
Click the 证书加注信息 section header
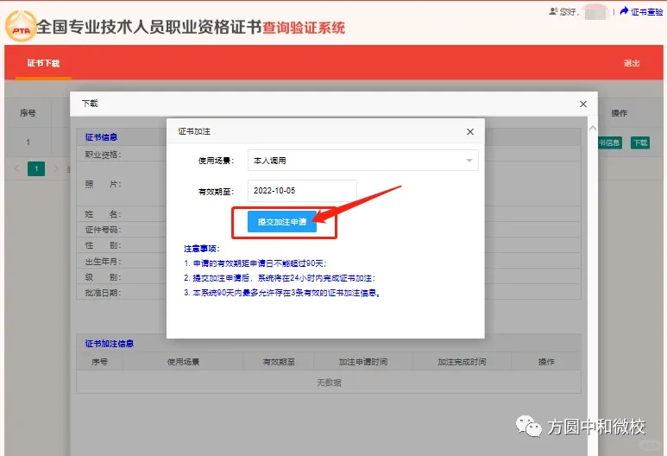pyautogui.click(x=110, y=344)
